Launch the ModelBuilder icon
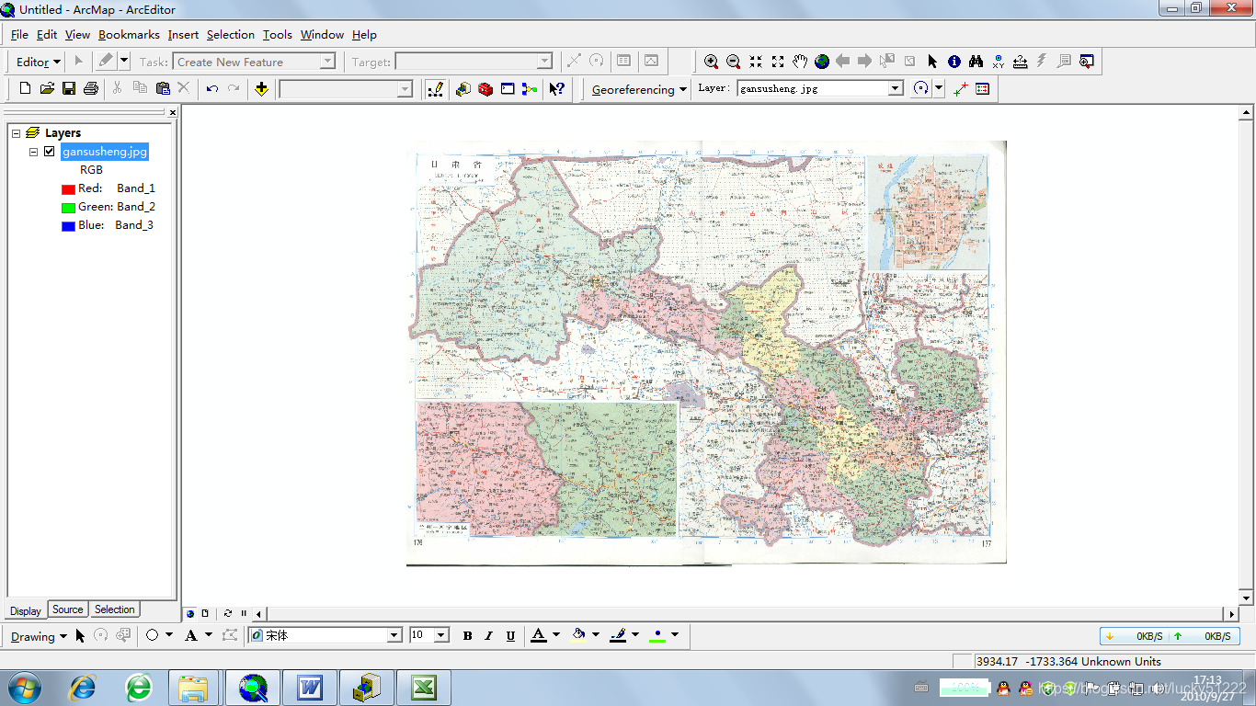This screenshot has height=706, width=1256. [x=530, y=89]
